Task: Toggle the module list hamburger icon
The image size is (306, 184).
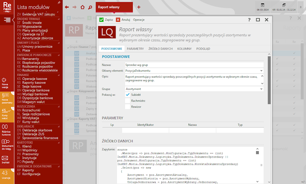Action: click(x=7, y=20)
